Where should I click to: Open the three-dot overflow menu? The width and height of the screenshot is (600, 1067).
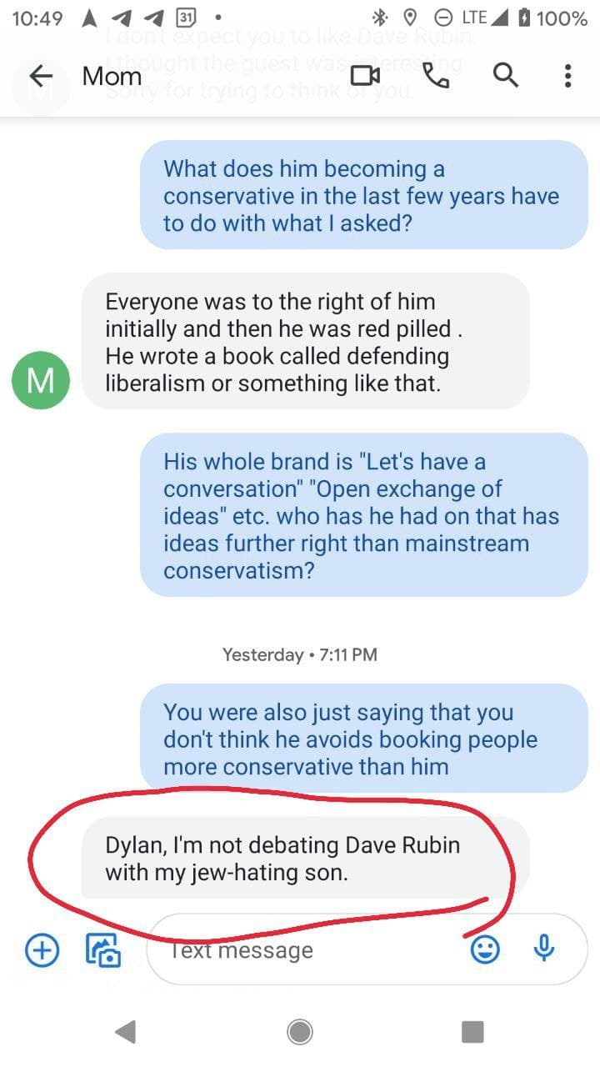[x=567, y=76]
